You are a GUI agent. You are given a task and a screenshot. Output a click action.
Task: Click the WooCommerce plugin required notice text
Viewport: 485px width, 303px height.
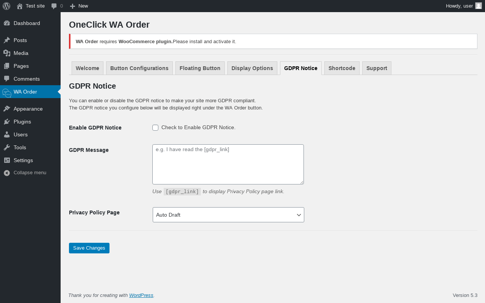click(156, 41)
